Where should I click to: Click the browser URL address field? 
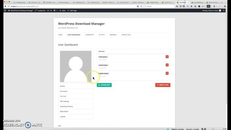point(72,6)
